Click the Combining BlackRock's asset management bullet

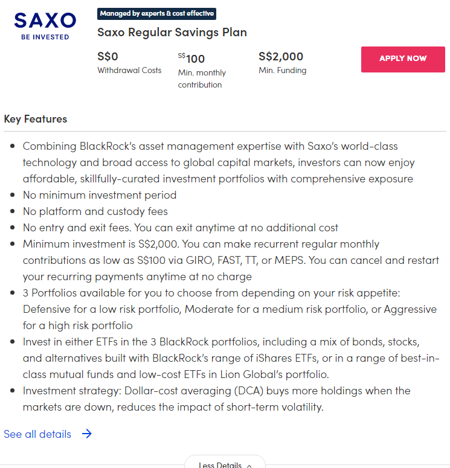(x=219, y=162)
